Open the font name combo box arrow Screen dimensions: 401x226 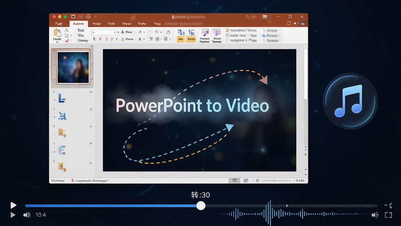pos(115,32)
